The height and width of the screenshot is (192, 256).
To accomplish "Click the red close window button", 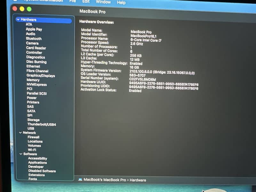I will [x=15, y=9].
